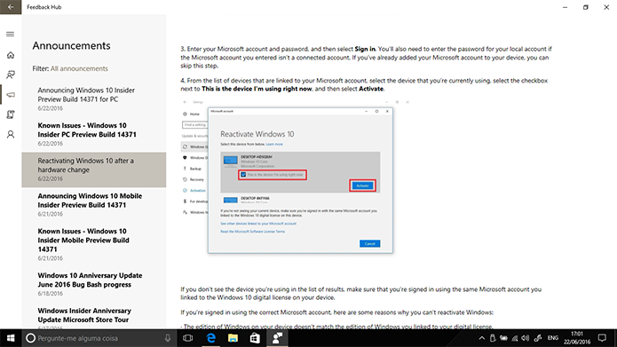Open File Explorer from taskbar
Image resolution: width=617 pixels, height=347 pixels.
pos(233,338)
